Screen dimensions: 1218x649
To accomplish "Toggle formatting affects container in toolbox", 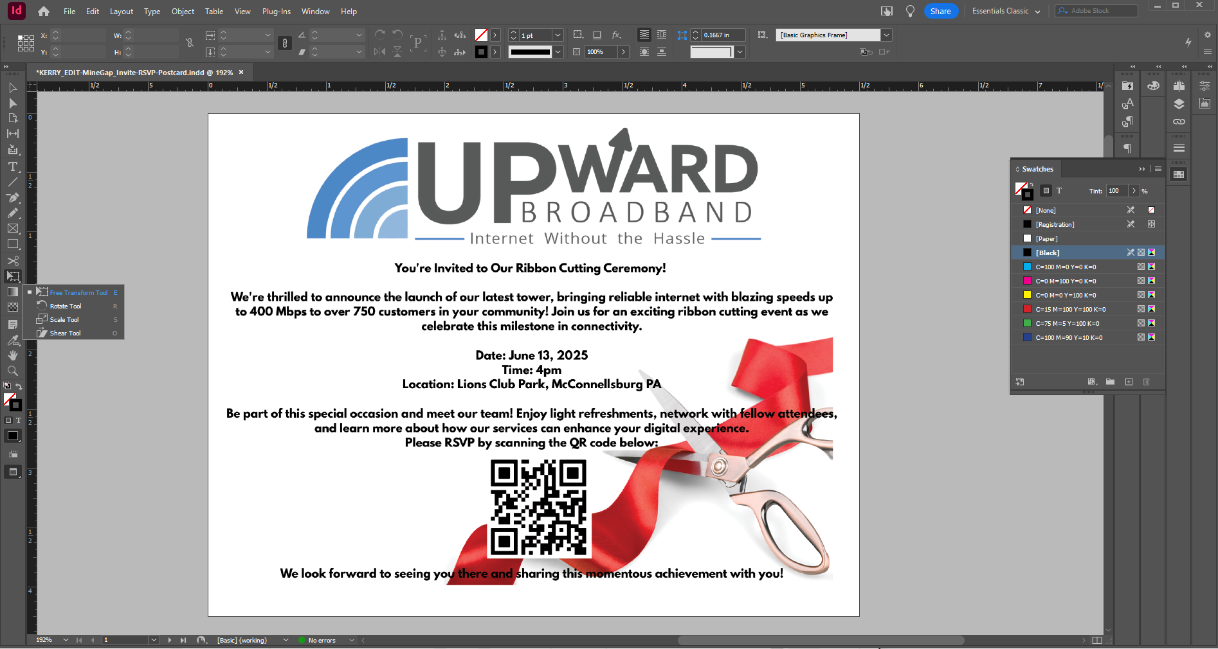I will click(x=8, y=420).
